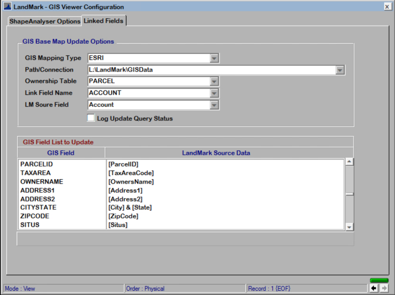Click the L:\LandMark\GISData path field
Image resolution: width=395 pixels, height=295 pixels.
(212, 70)
